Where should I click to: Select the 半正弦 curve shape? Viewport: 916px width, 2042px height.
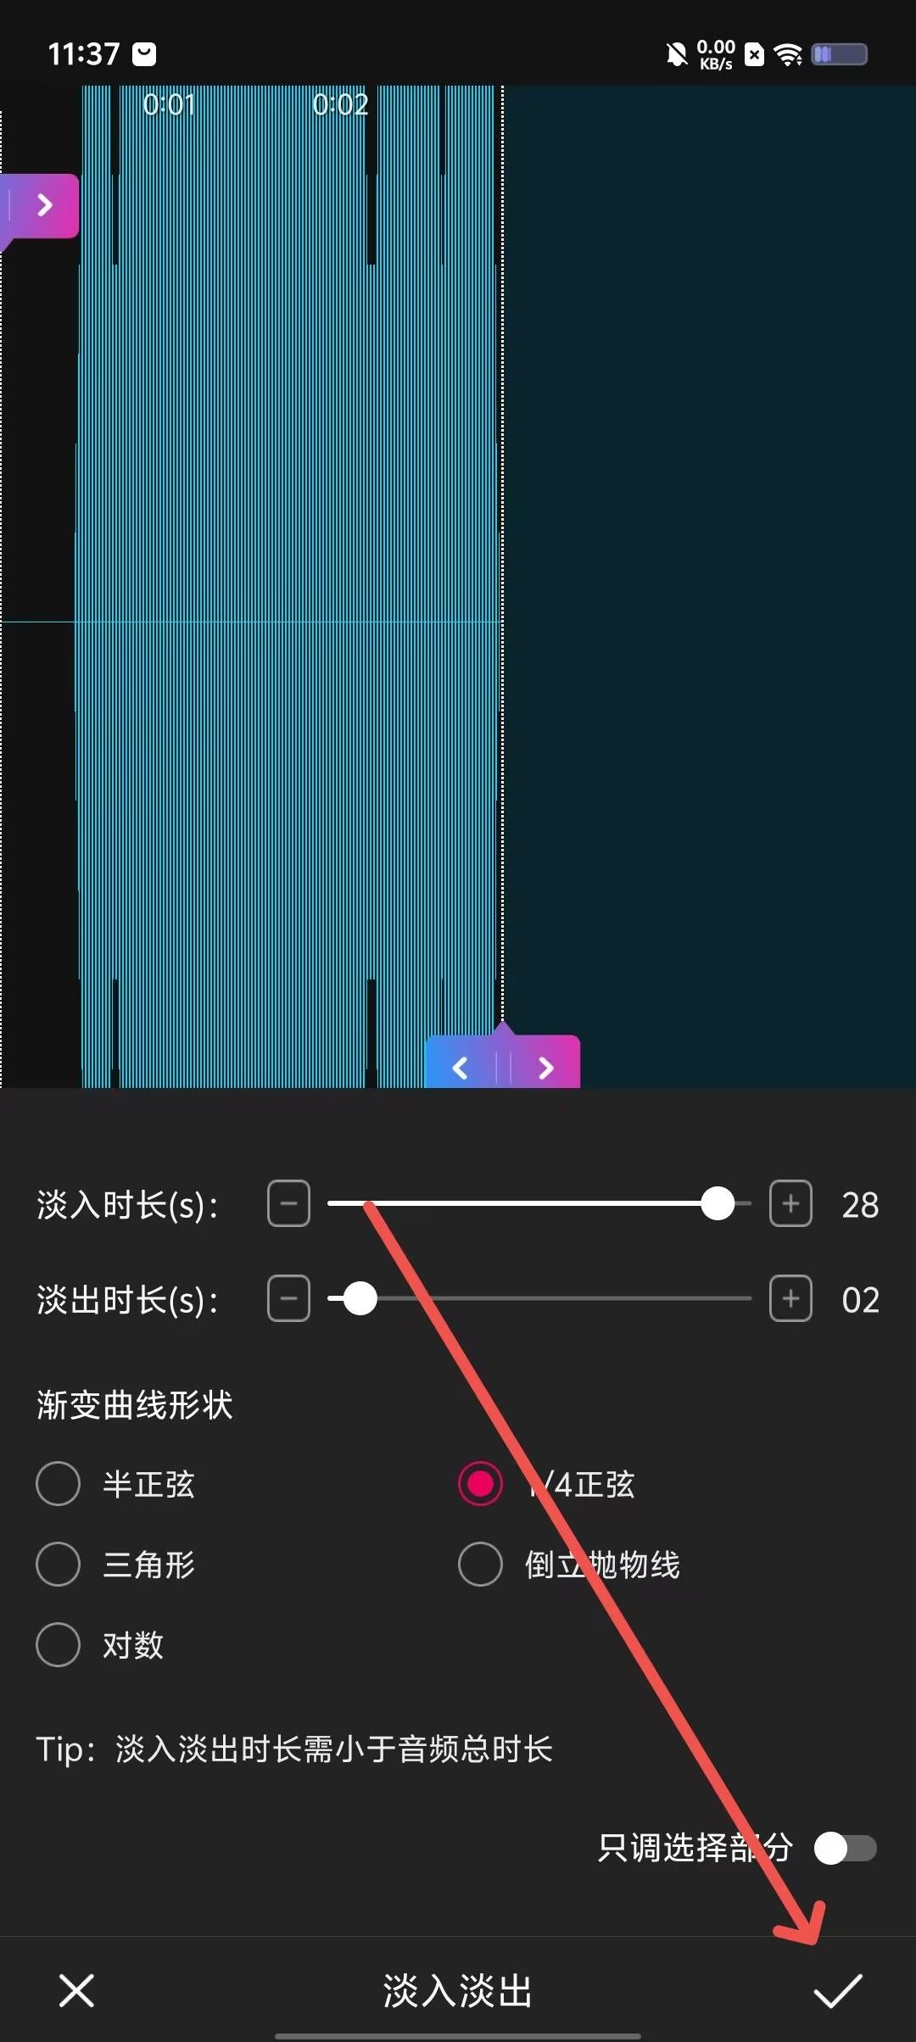click(115, 1484)
